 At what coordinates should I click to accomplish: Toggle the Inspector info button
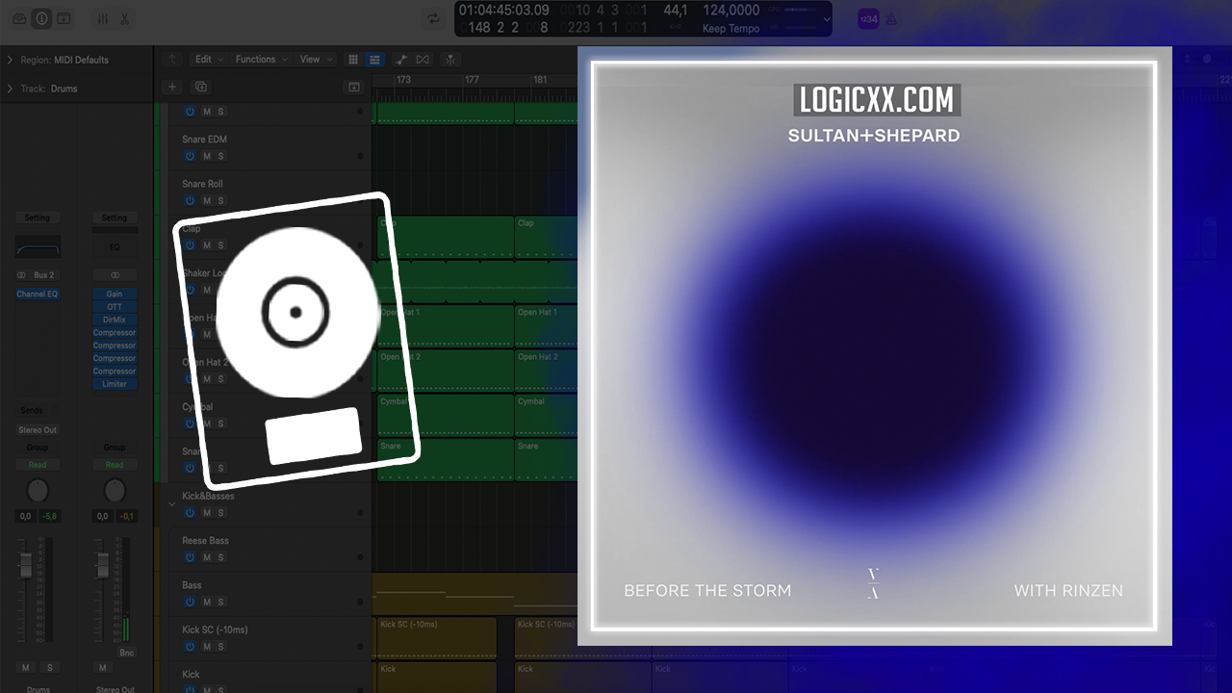click(x=41, y=18)
